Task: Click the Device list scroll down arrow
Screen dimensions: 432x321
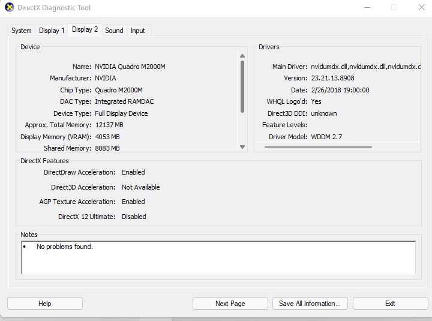Action: (x=242, y=147)
